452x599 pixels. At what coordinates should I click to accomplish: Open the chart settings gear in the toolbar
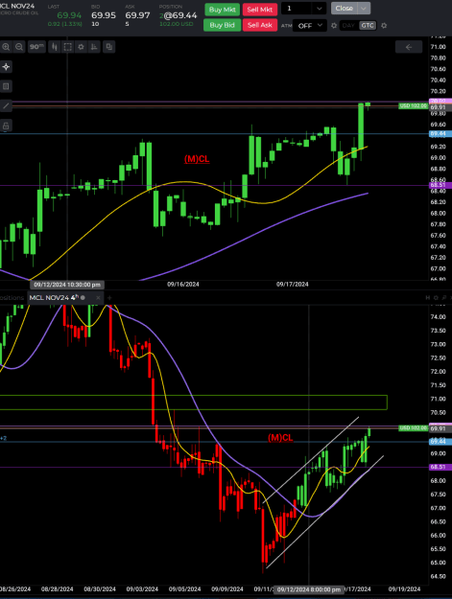coord(81,47)
